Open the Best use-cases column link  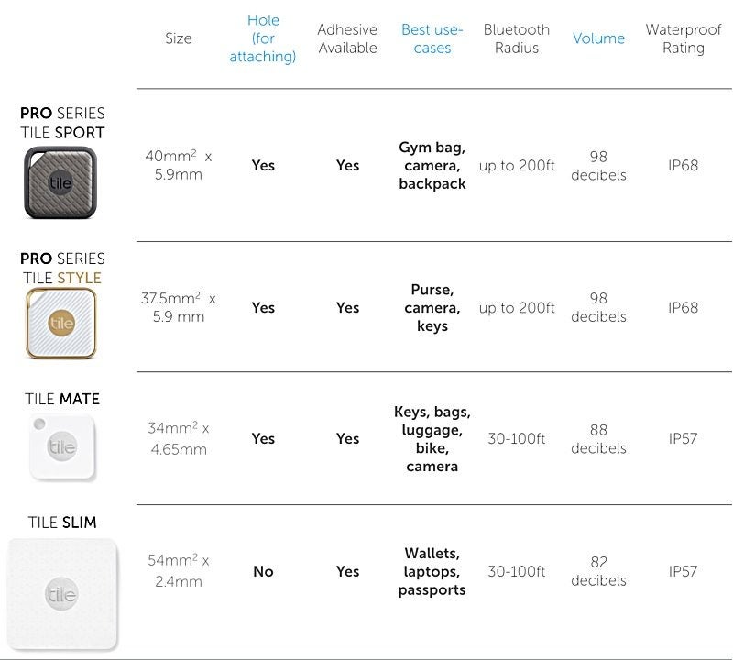(x=432, y=38)
